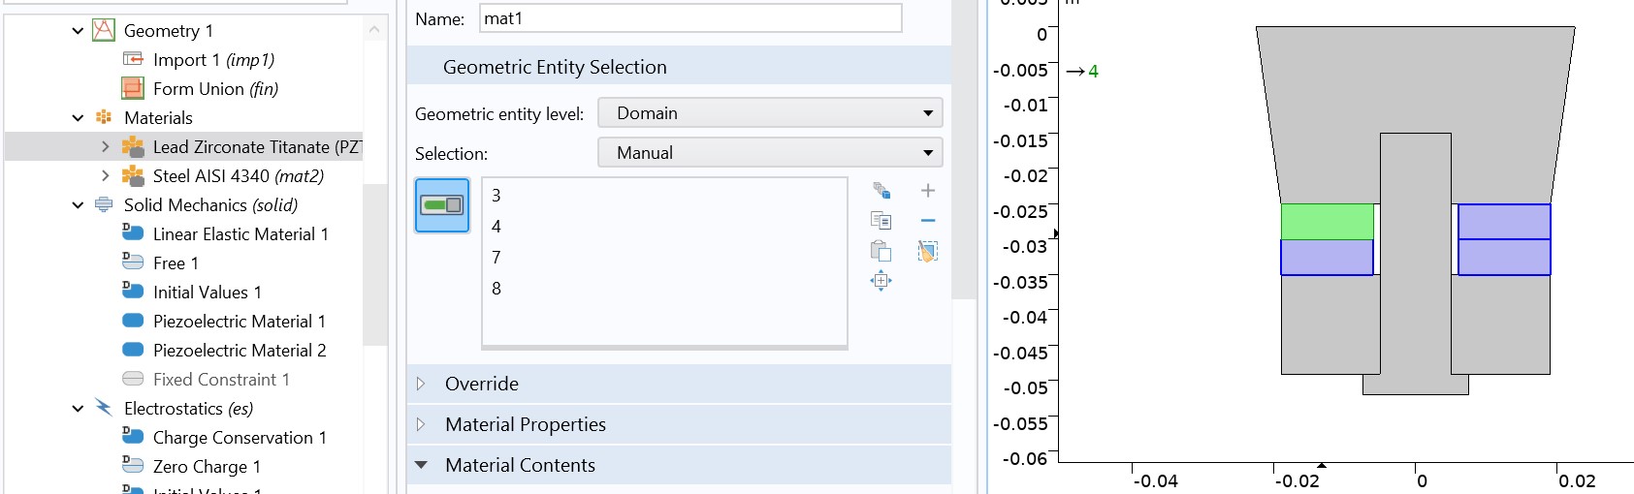Click the Zoom to Selection icon
This screenshot has height=494, width=1634.
[881, 281]
